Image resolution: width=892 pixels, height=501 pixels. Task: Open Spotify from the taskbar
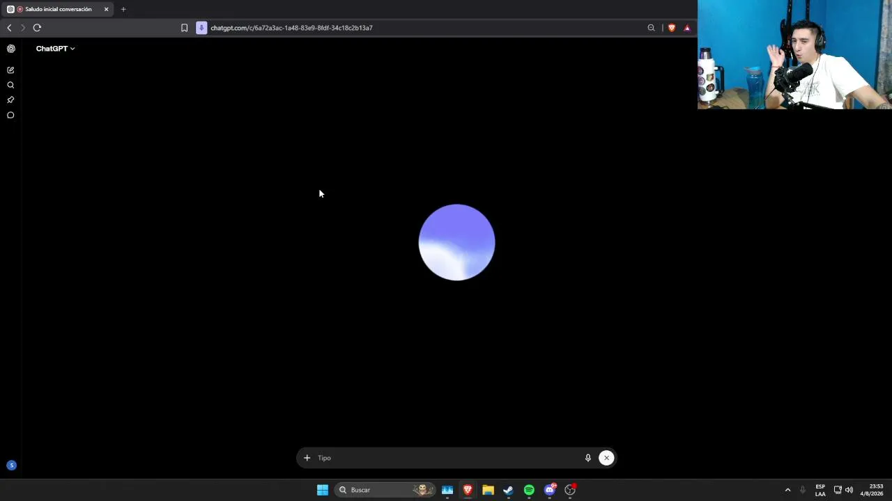pyautogui.click(x=529, y=490)
